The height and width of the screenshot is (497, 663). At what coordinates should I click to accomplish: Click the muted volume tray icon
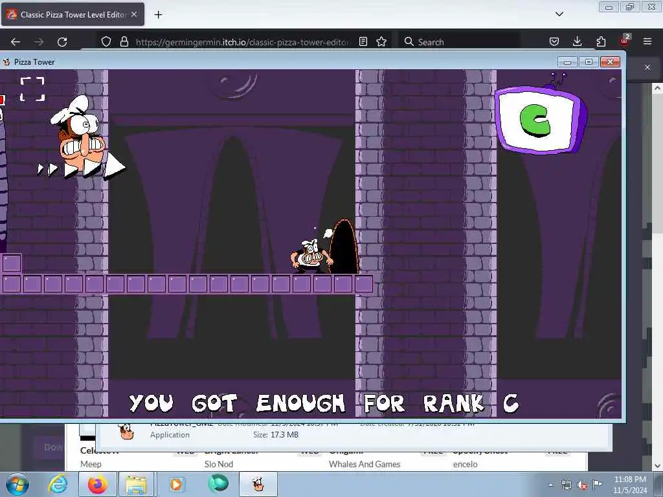click(582, 485)
